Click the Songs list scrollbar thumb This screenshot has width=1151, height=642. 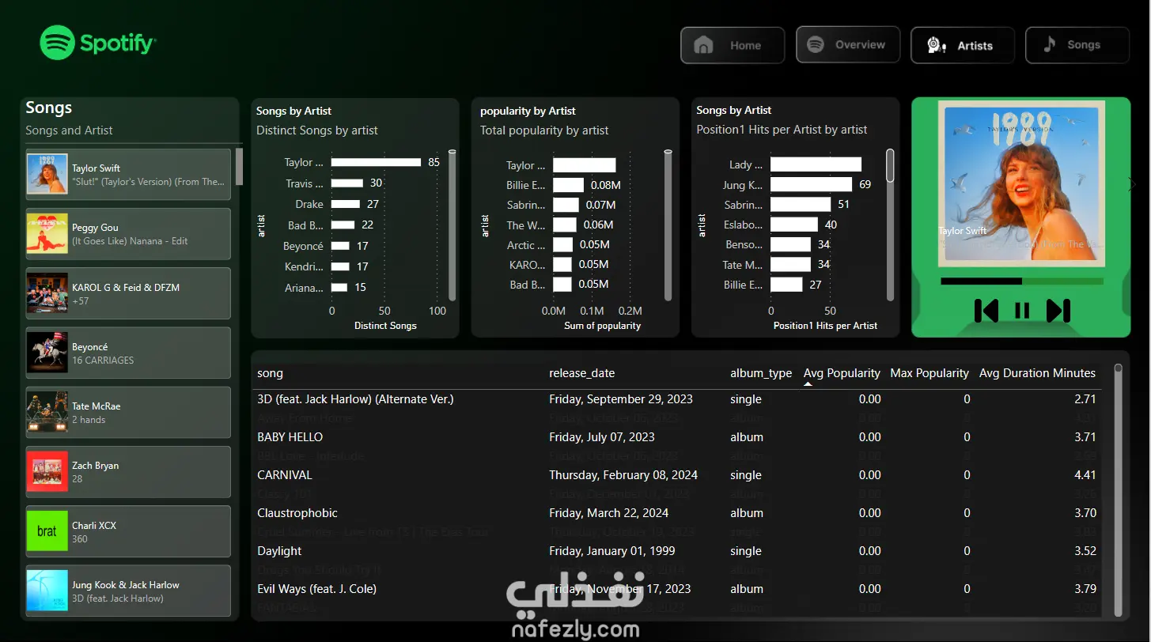click(x=239, y=166)
